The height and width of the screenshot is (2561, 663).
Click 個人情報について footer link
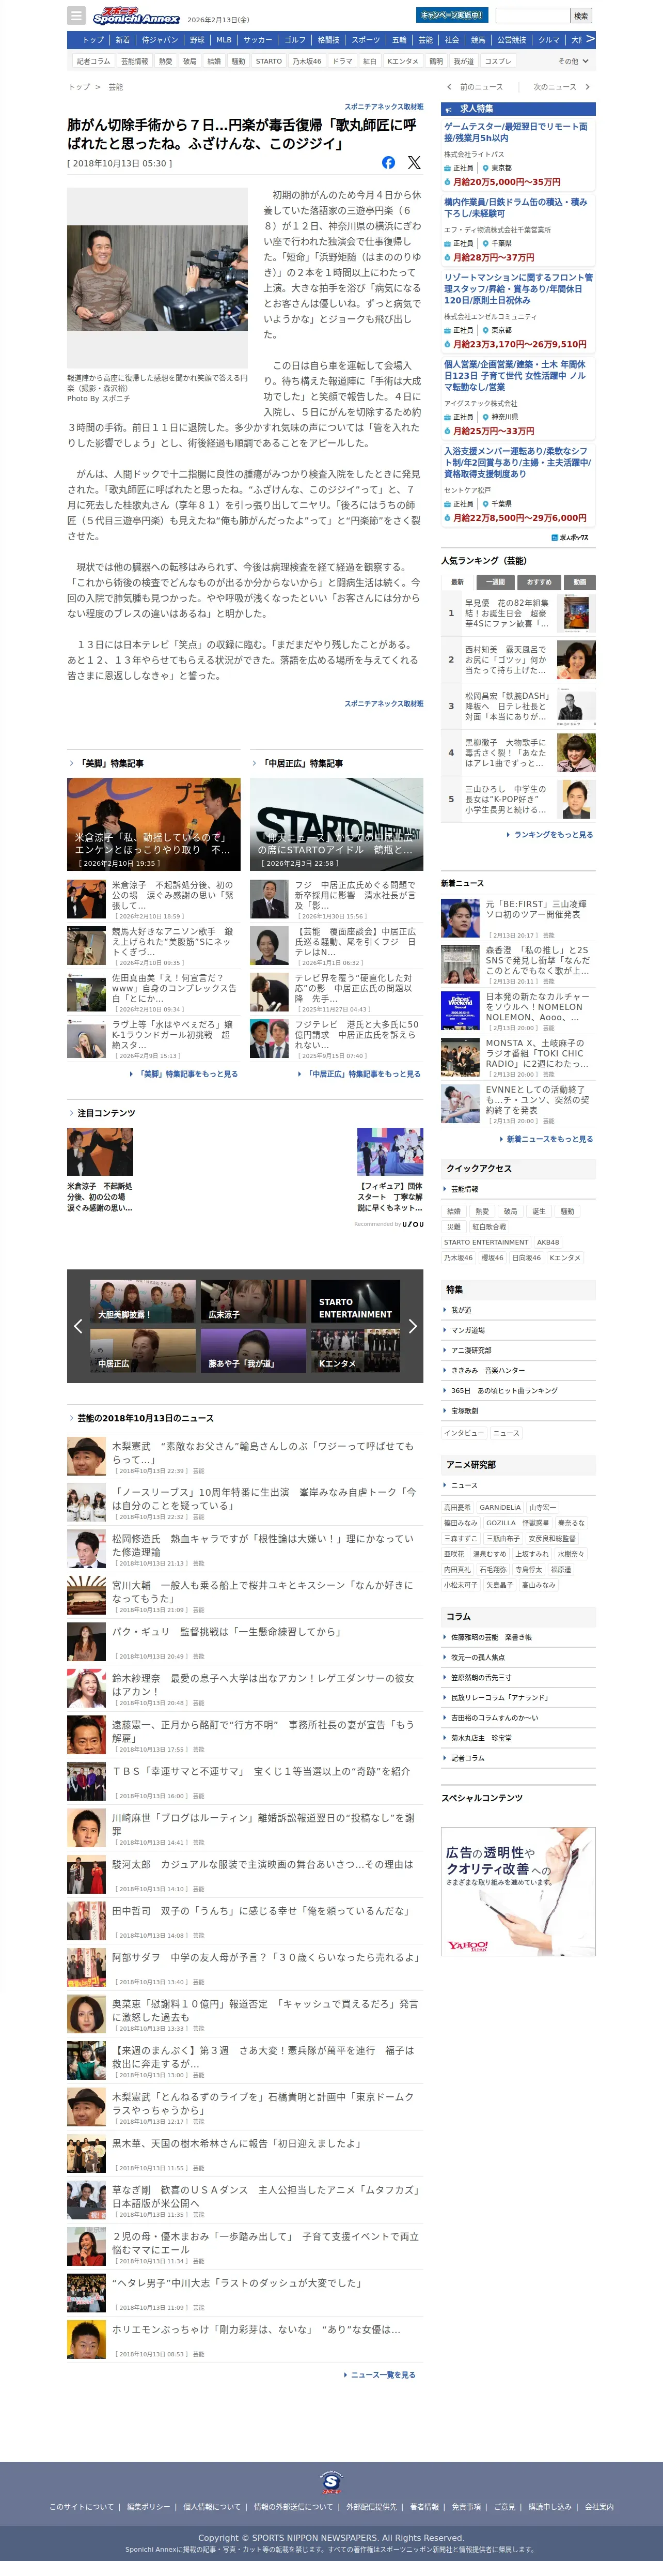(211, 2507)
